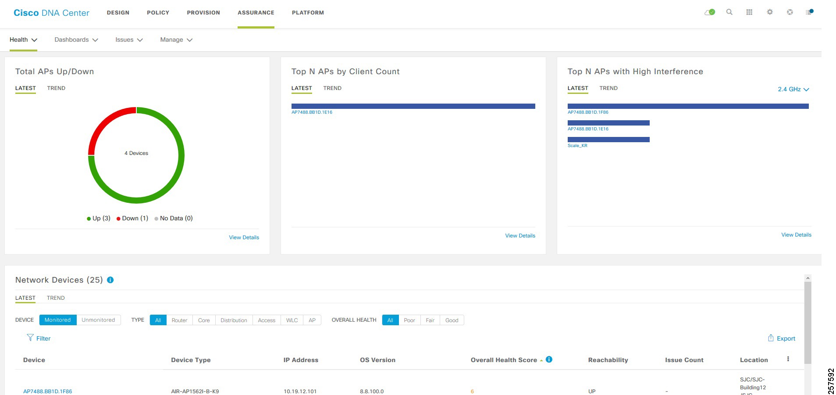View Details of High Interference APs
The height and width of the screenshot is (395, 836).
point(796,235)
